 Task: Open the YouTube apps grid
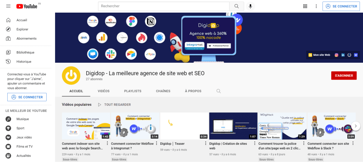point(305,6)
